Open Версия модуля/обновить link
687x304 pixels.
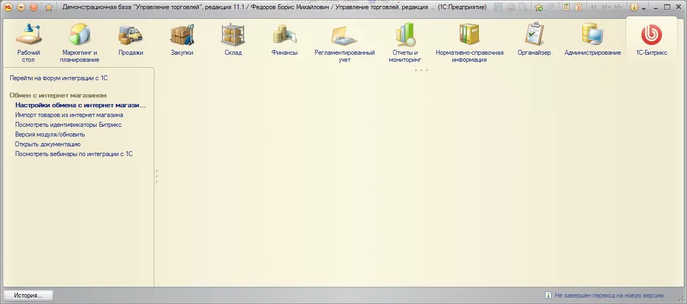pos(50,134)
